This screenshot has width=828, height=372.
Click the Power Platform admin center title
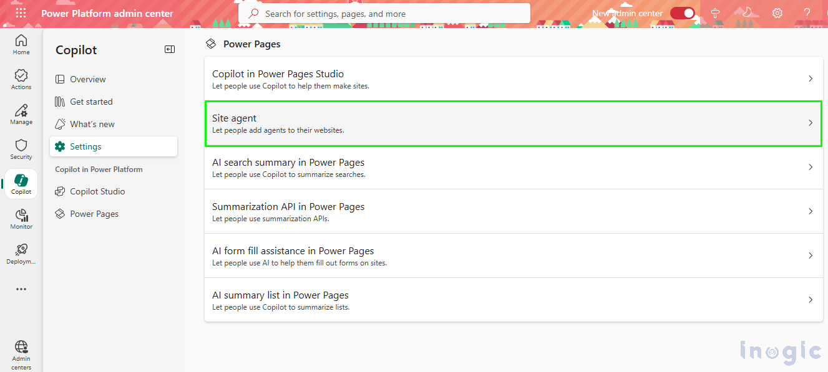click(x=107, y=13)
